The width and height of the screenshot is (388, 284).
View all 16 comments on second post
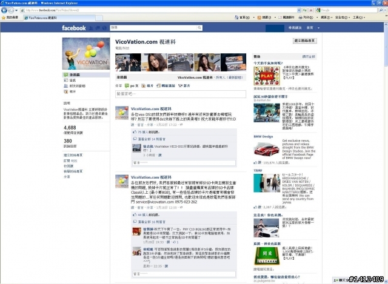coord(152,222)
